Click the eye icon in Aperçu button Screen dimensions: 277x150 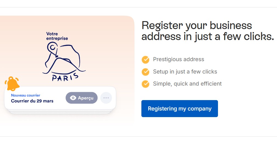point(73,98)
